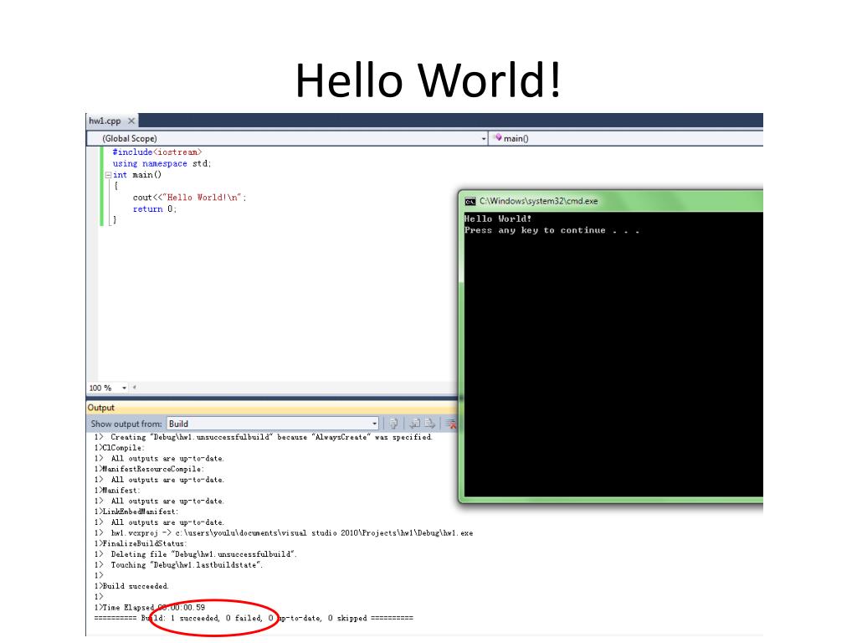The image size is (857, 643).
Task: Click the editor horizontal scroll left arrow
Action: 135,387
